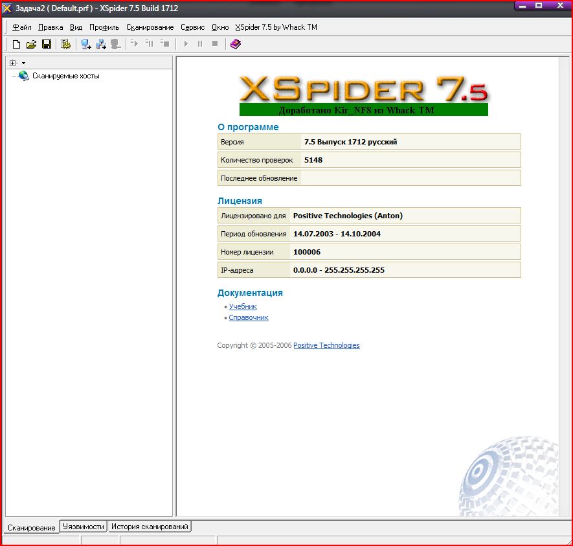Click the single stop scan icon
The width and height of the screenshot is (573, 546).
click(215, 43)
